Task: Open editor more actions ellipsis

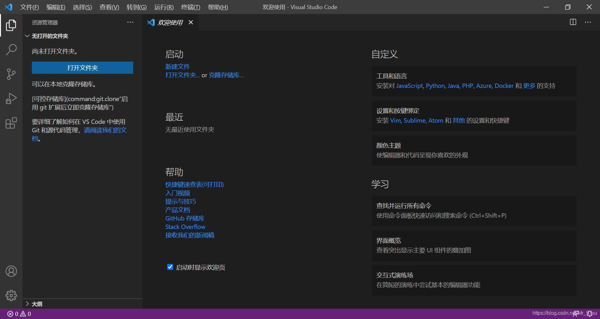Action: [588, 22]
